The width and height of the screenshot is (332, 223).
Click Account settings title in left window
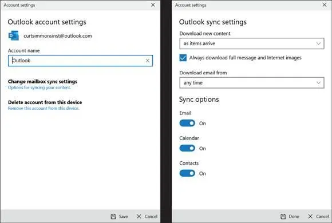(19, 5)
